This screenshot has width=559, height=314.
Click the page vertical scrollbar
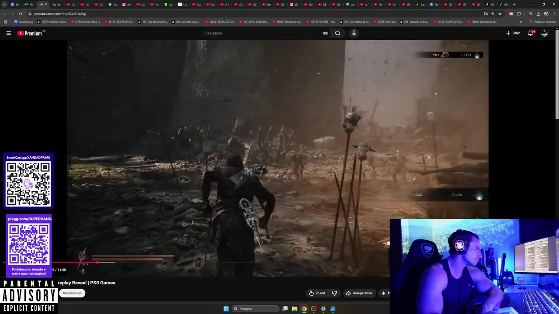pos(557,74)
